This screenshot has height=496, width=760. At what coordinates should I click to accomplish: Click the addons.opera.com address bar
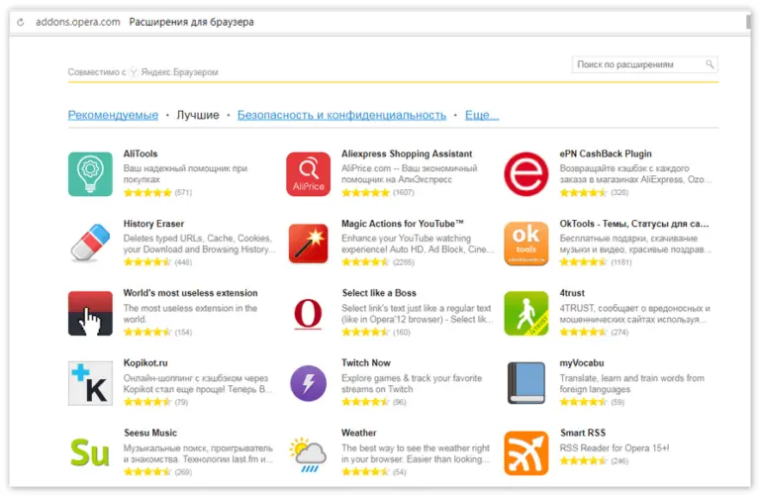(x=77, y=22)
